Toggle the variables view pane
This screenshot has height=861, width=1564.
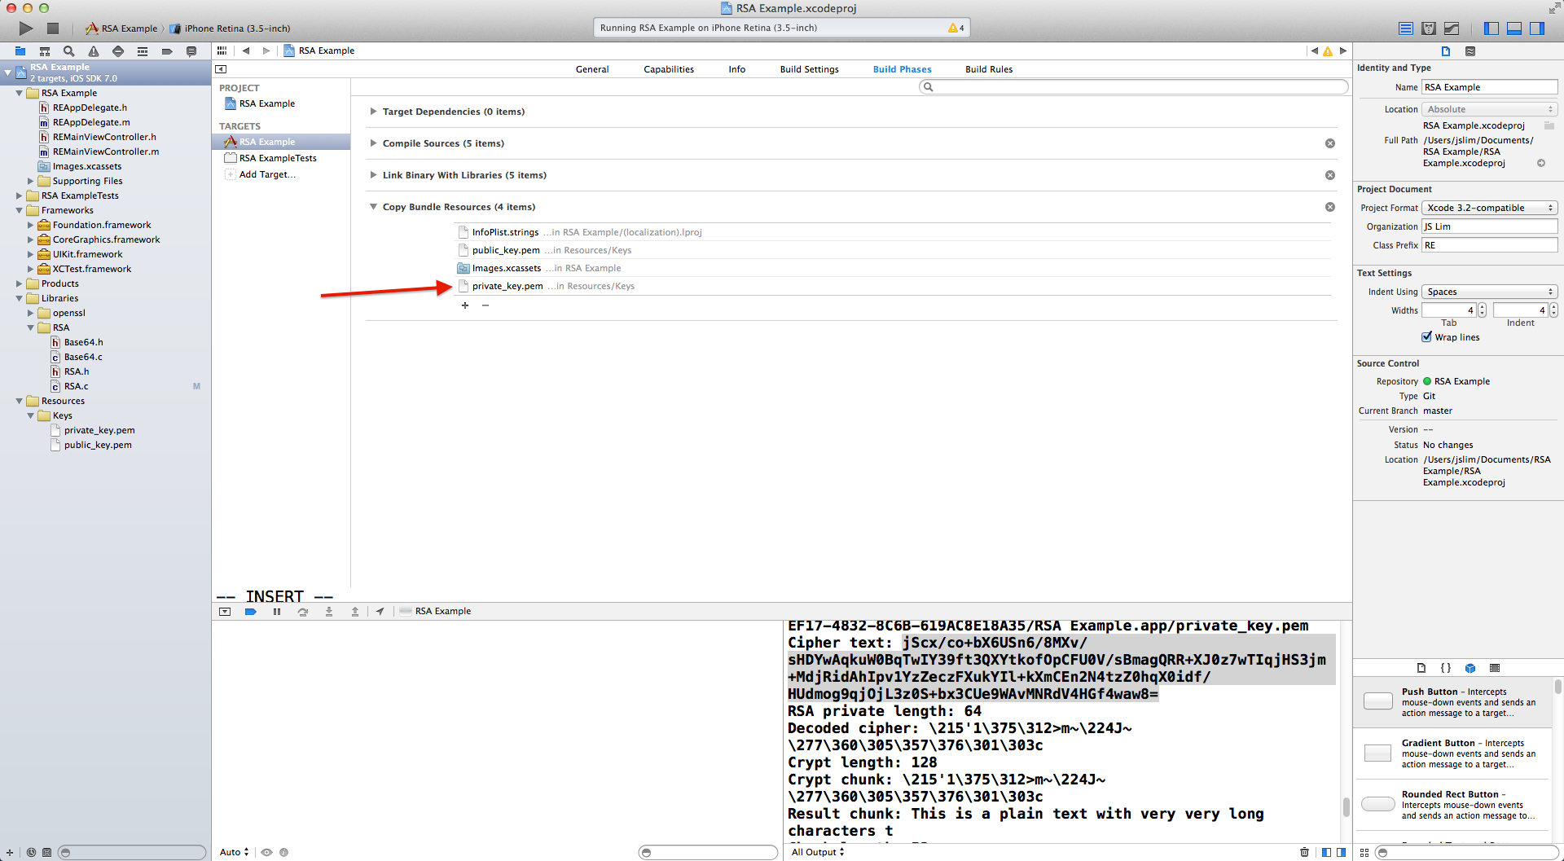(1327, 852)
